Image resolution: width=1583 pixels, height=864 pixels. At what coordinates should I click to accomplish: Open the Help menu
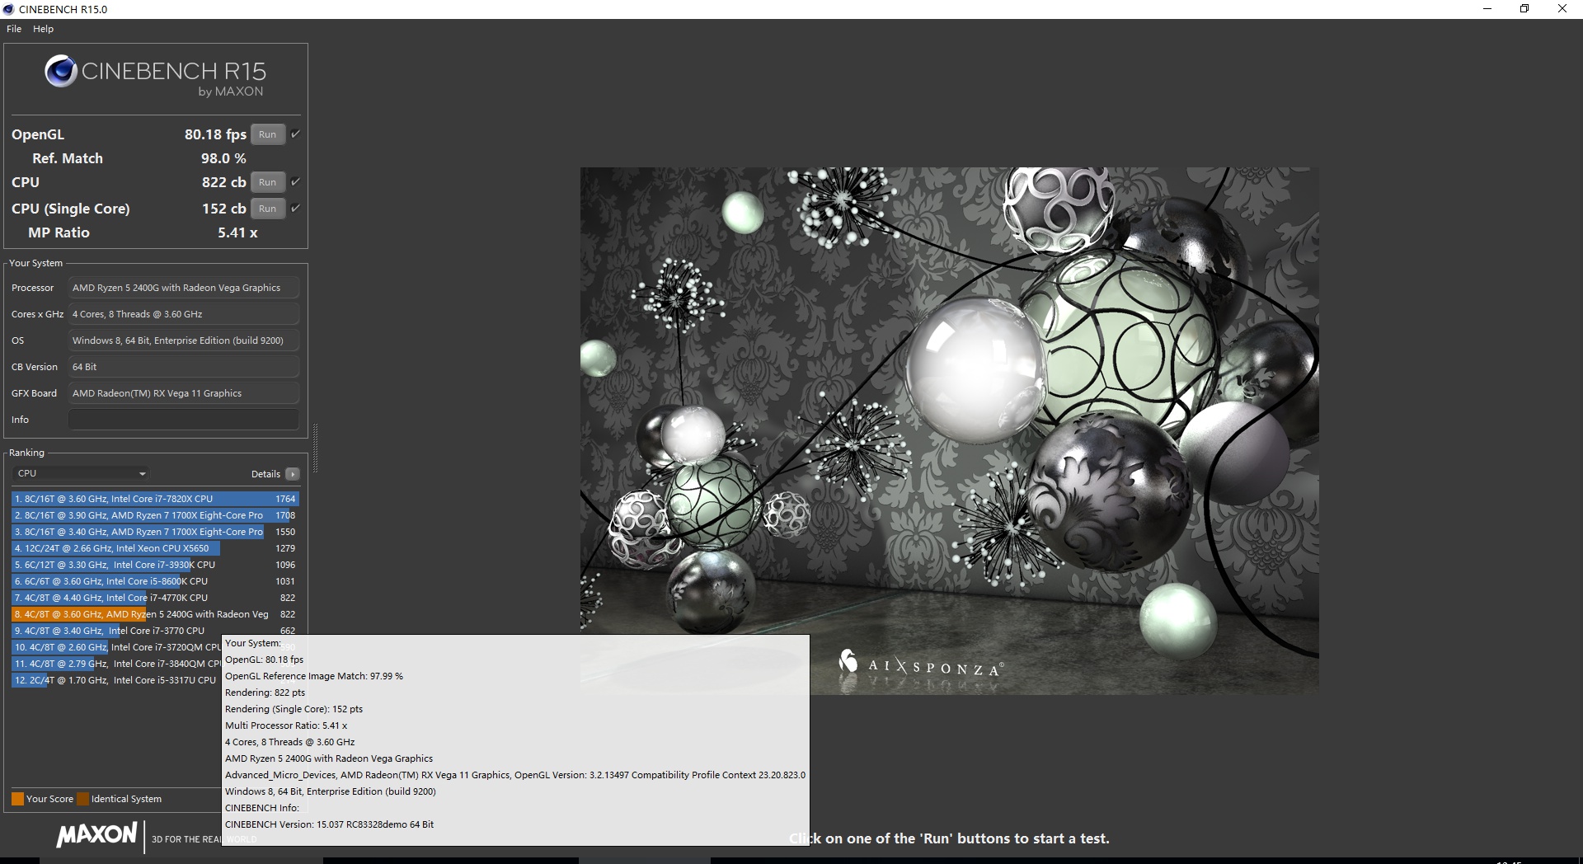coord(43,29)
